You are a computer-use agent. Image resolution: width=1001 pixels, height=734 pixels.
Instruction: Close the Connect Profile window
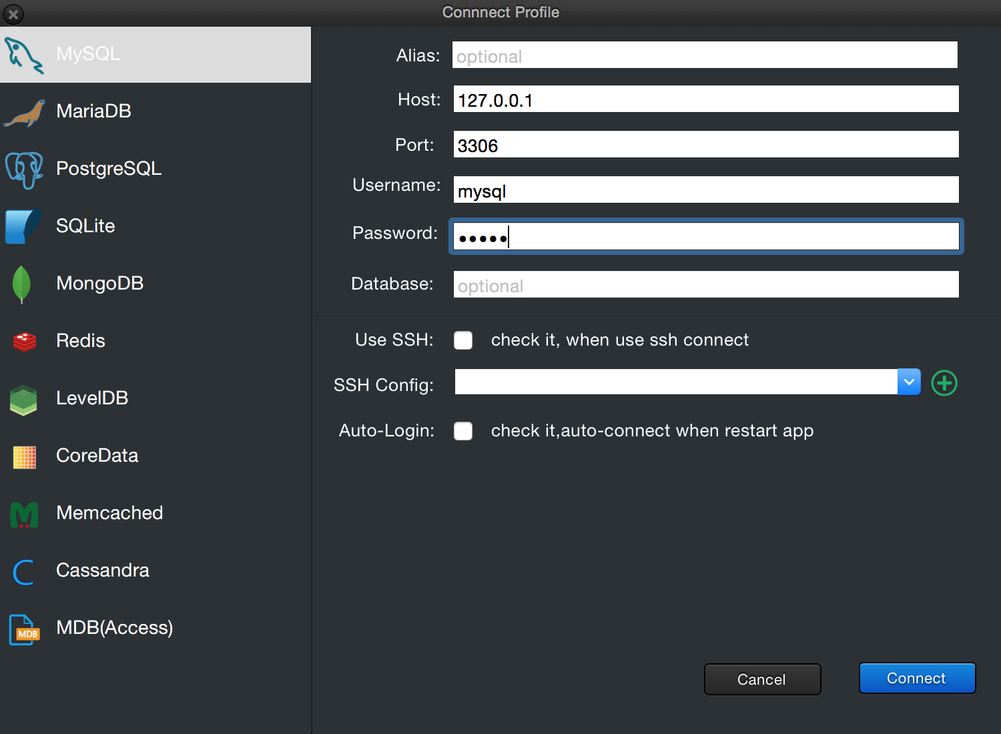pyautogui.click(x=13, y=13)
